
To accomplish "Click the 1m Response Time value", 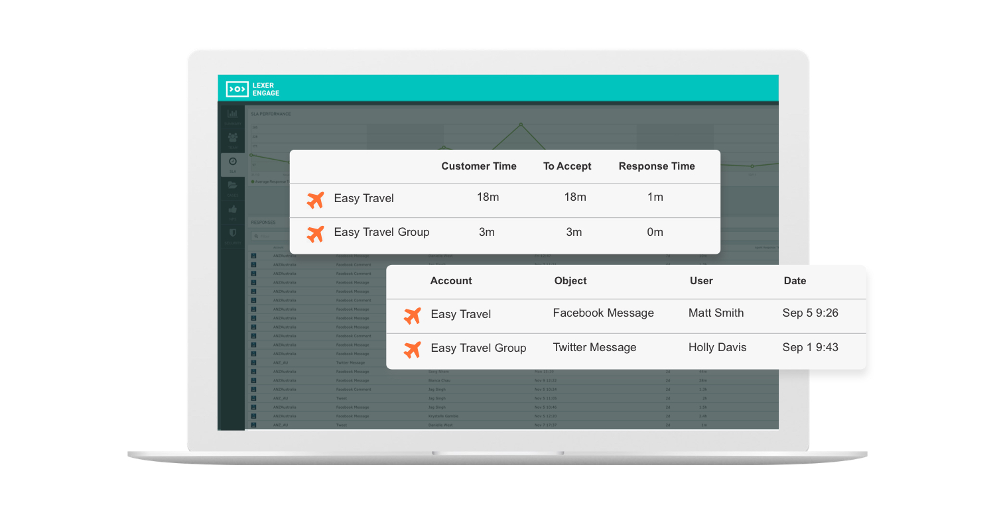I will [655, 197].
